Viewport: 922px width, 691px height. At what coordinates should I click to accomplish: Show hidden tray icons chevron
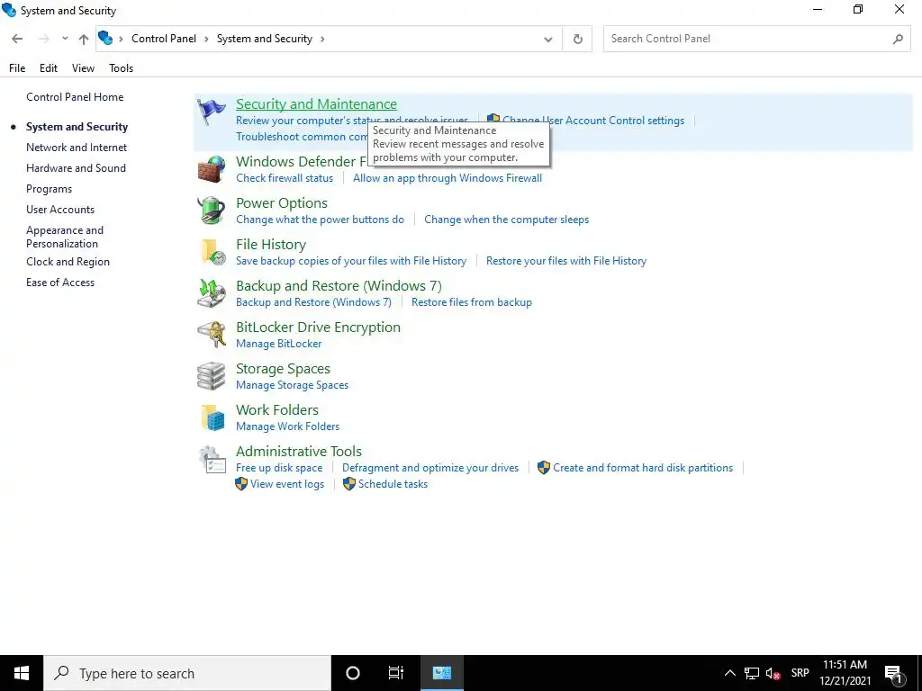point(729,673)
